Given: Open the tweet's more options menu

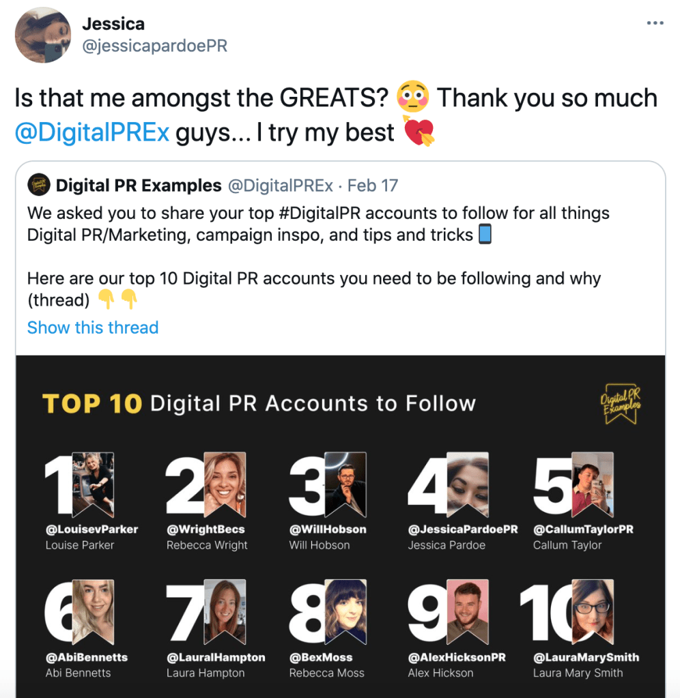Looking at the screenshot, I should [655, 24].
